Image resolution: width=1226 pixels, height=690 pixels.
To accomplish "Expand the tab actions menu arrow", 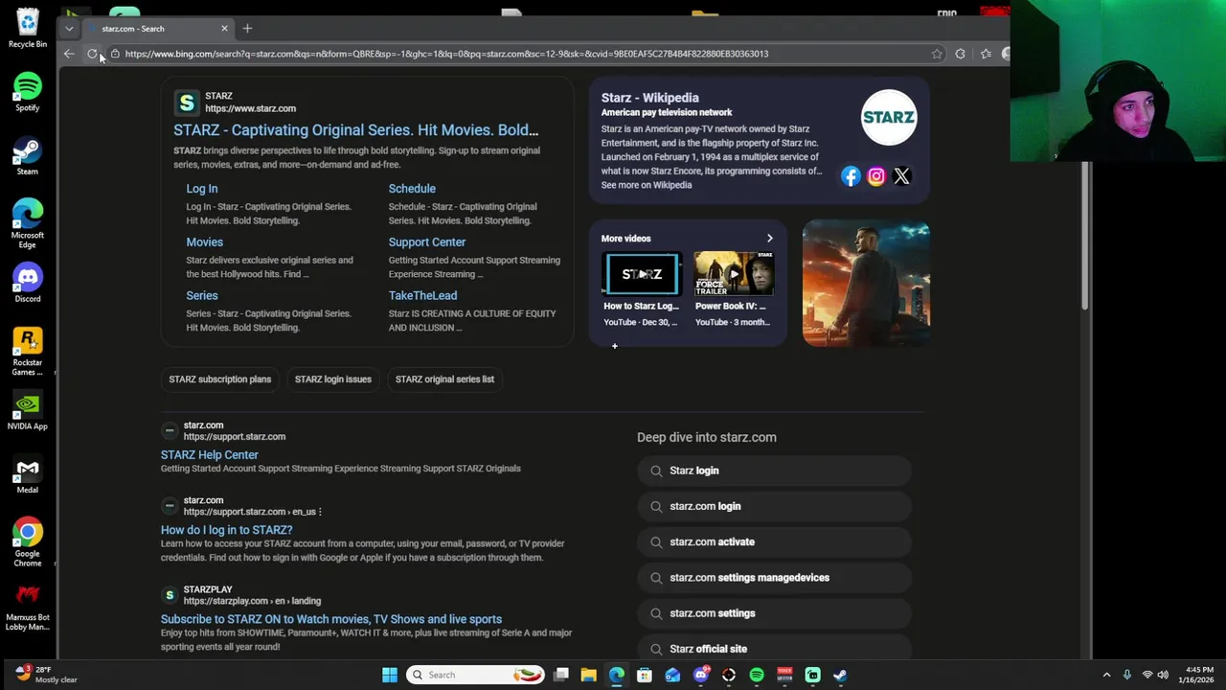I will (69, 29).
